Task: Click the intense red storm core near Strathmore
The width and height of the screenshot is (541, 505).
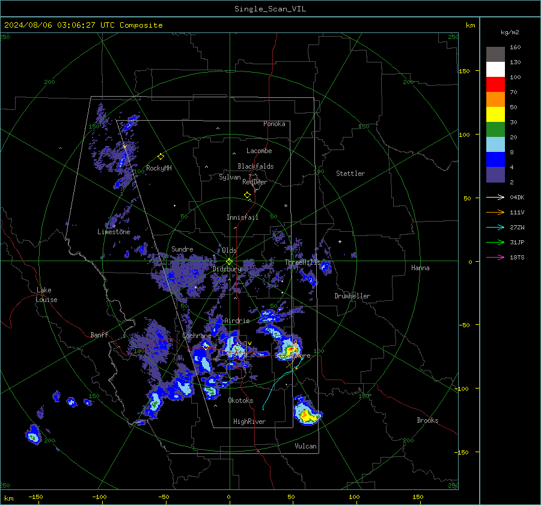Action: point(291,349)
